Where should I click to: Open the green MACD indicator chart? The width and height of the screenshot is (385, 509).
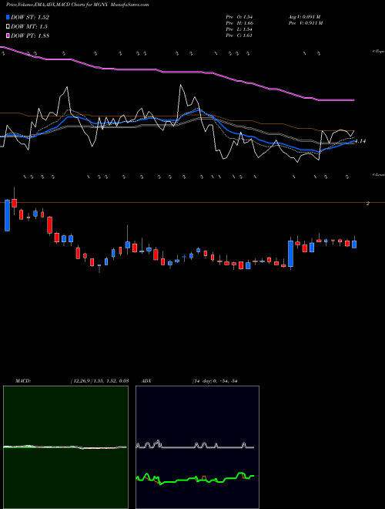click(65, 447)
